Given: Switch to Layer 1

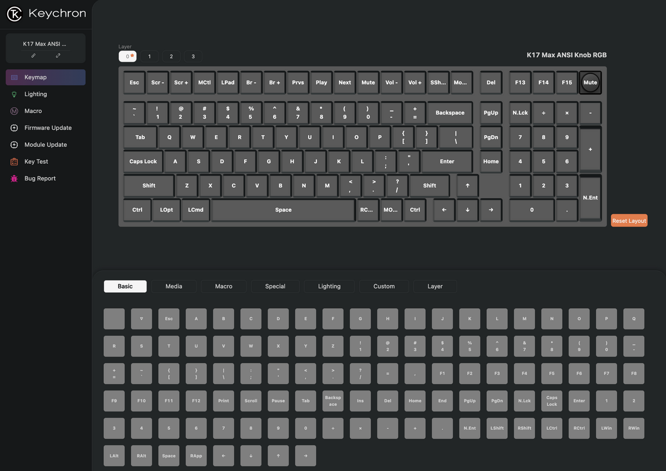Looking at the screenshot, I should [x=149, y=56].
